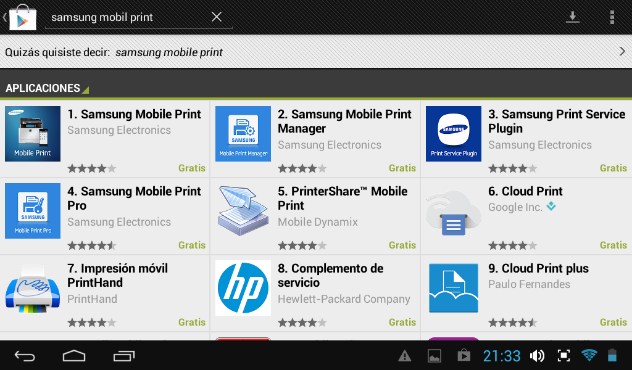The width and height of the screenshot is (632, 370).
Task: Edit the 'samsung mobil print' search field
Action: point(139,17)
